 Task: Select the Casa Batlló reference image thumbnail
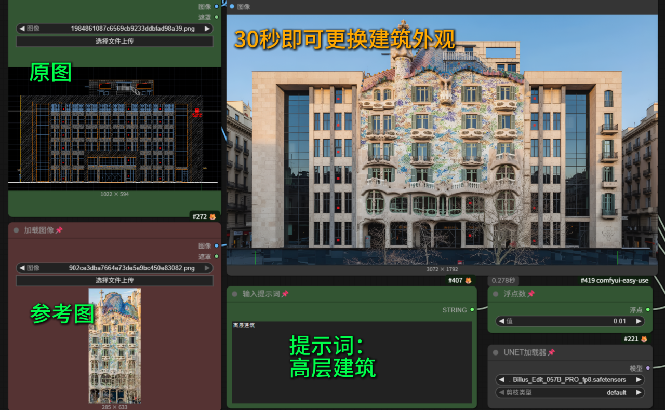pyautogui.click(x=114, y=346)
